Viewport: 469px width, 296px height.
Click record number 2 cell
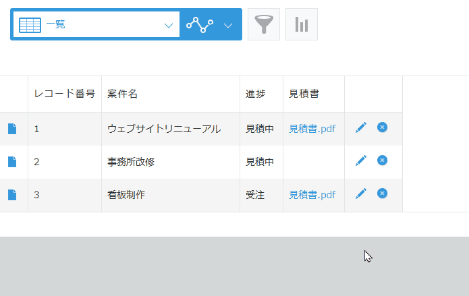(65, 162)
